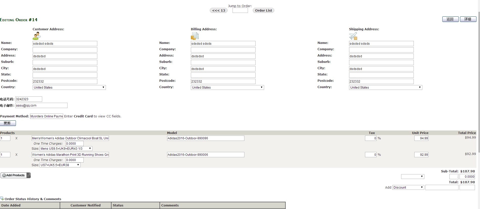Click the Shipping Address airplane icon
Image resolution: width=480 pixels, height=209 pixels.
point(353,36)
